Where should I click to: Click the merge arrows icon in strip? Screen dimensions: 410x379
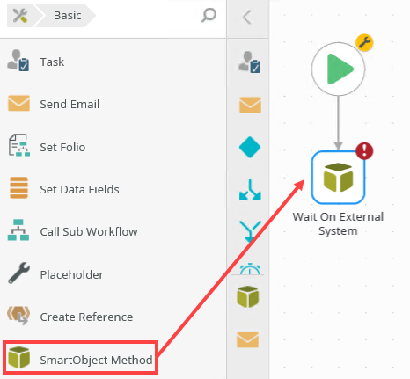pos(250,231)
